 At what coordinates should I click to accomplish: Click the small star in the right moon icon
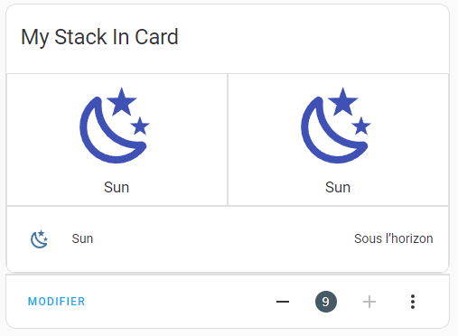tap(361, 126)
